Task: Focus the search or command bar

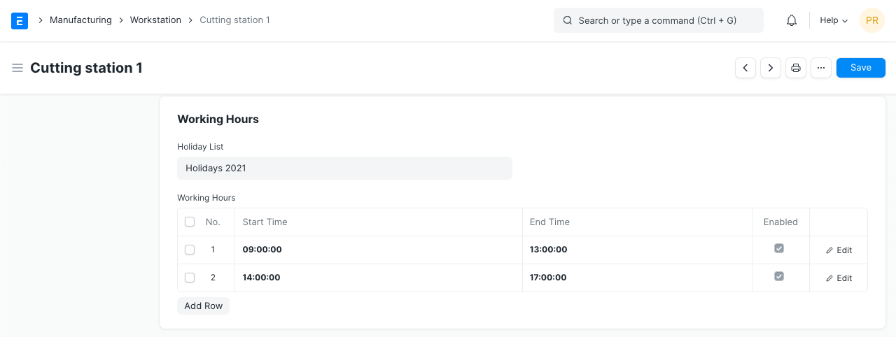Action: [658, 21]
